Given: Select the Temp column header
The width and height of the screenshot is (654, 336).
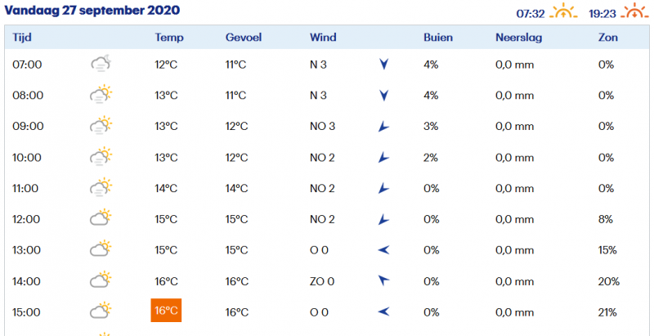Looking at the screenshot, I should (169, 38).
